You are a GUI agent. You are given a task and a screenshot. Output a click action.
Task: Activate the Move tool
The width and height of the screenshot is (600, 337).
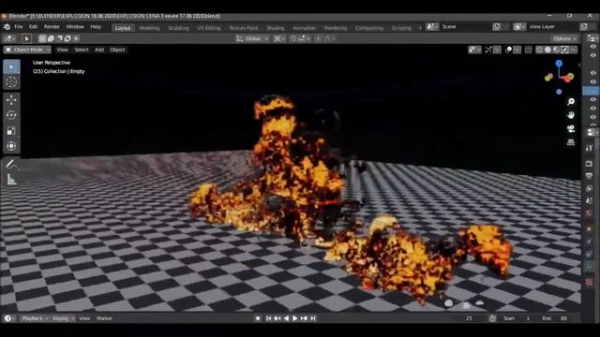click(11, 100)
